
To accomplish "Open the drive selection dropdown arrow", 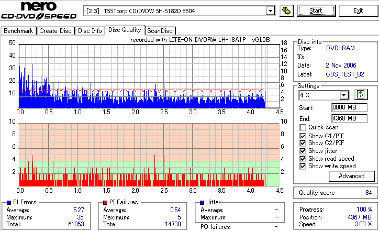I will click(x=270, y=11).
